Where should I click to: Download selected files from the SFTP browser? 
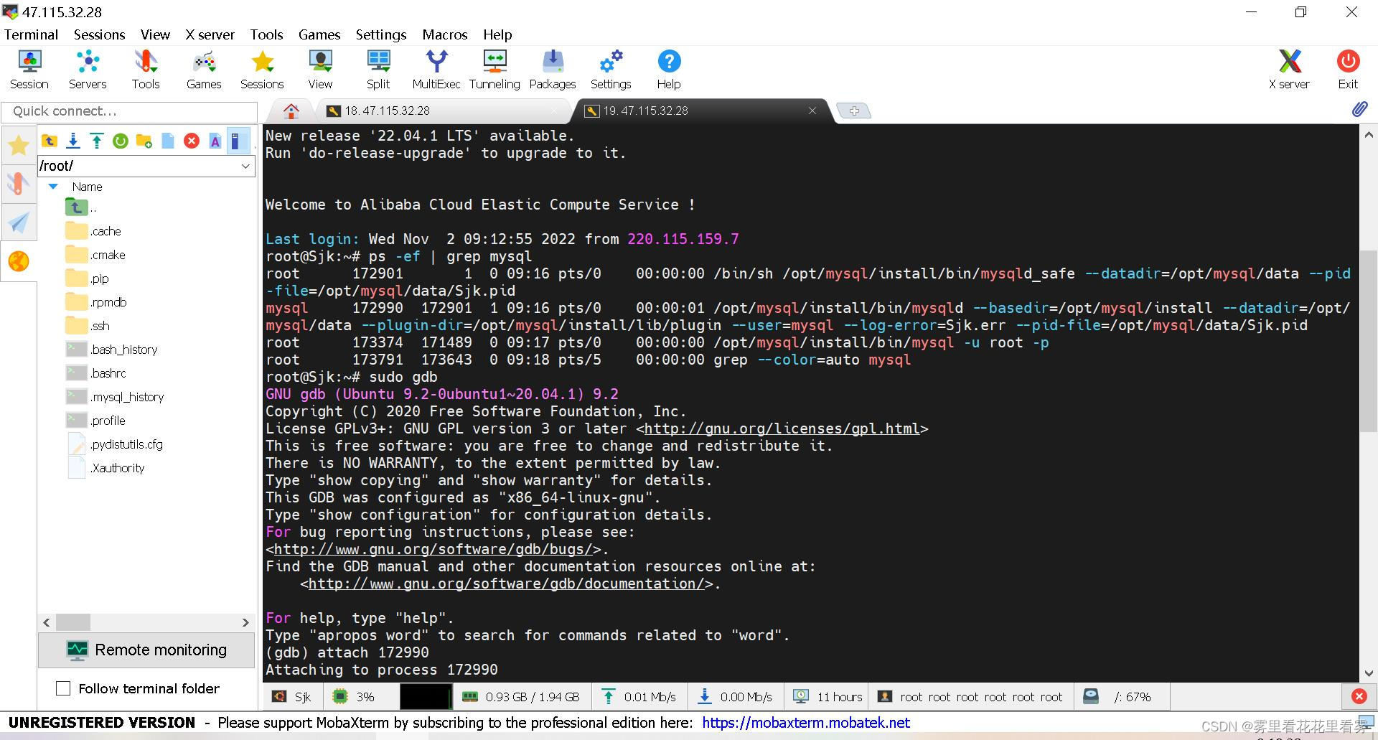pyautogui.click(x=73, y=141)
